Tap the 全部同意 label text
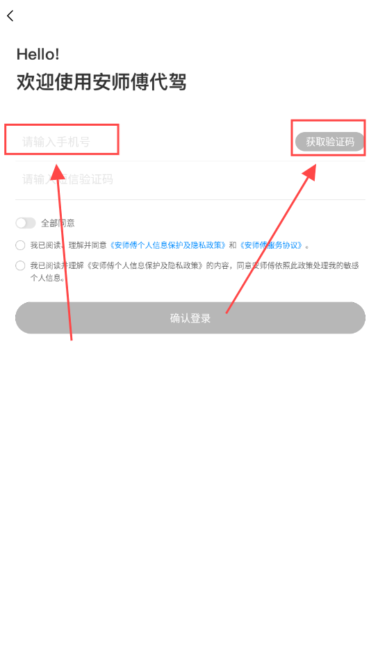378x660 pixels. pos(58,223)
